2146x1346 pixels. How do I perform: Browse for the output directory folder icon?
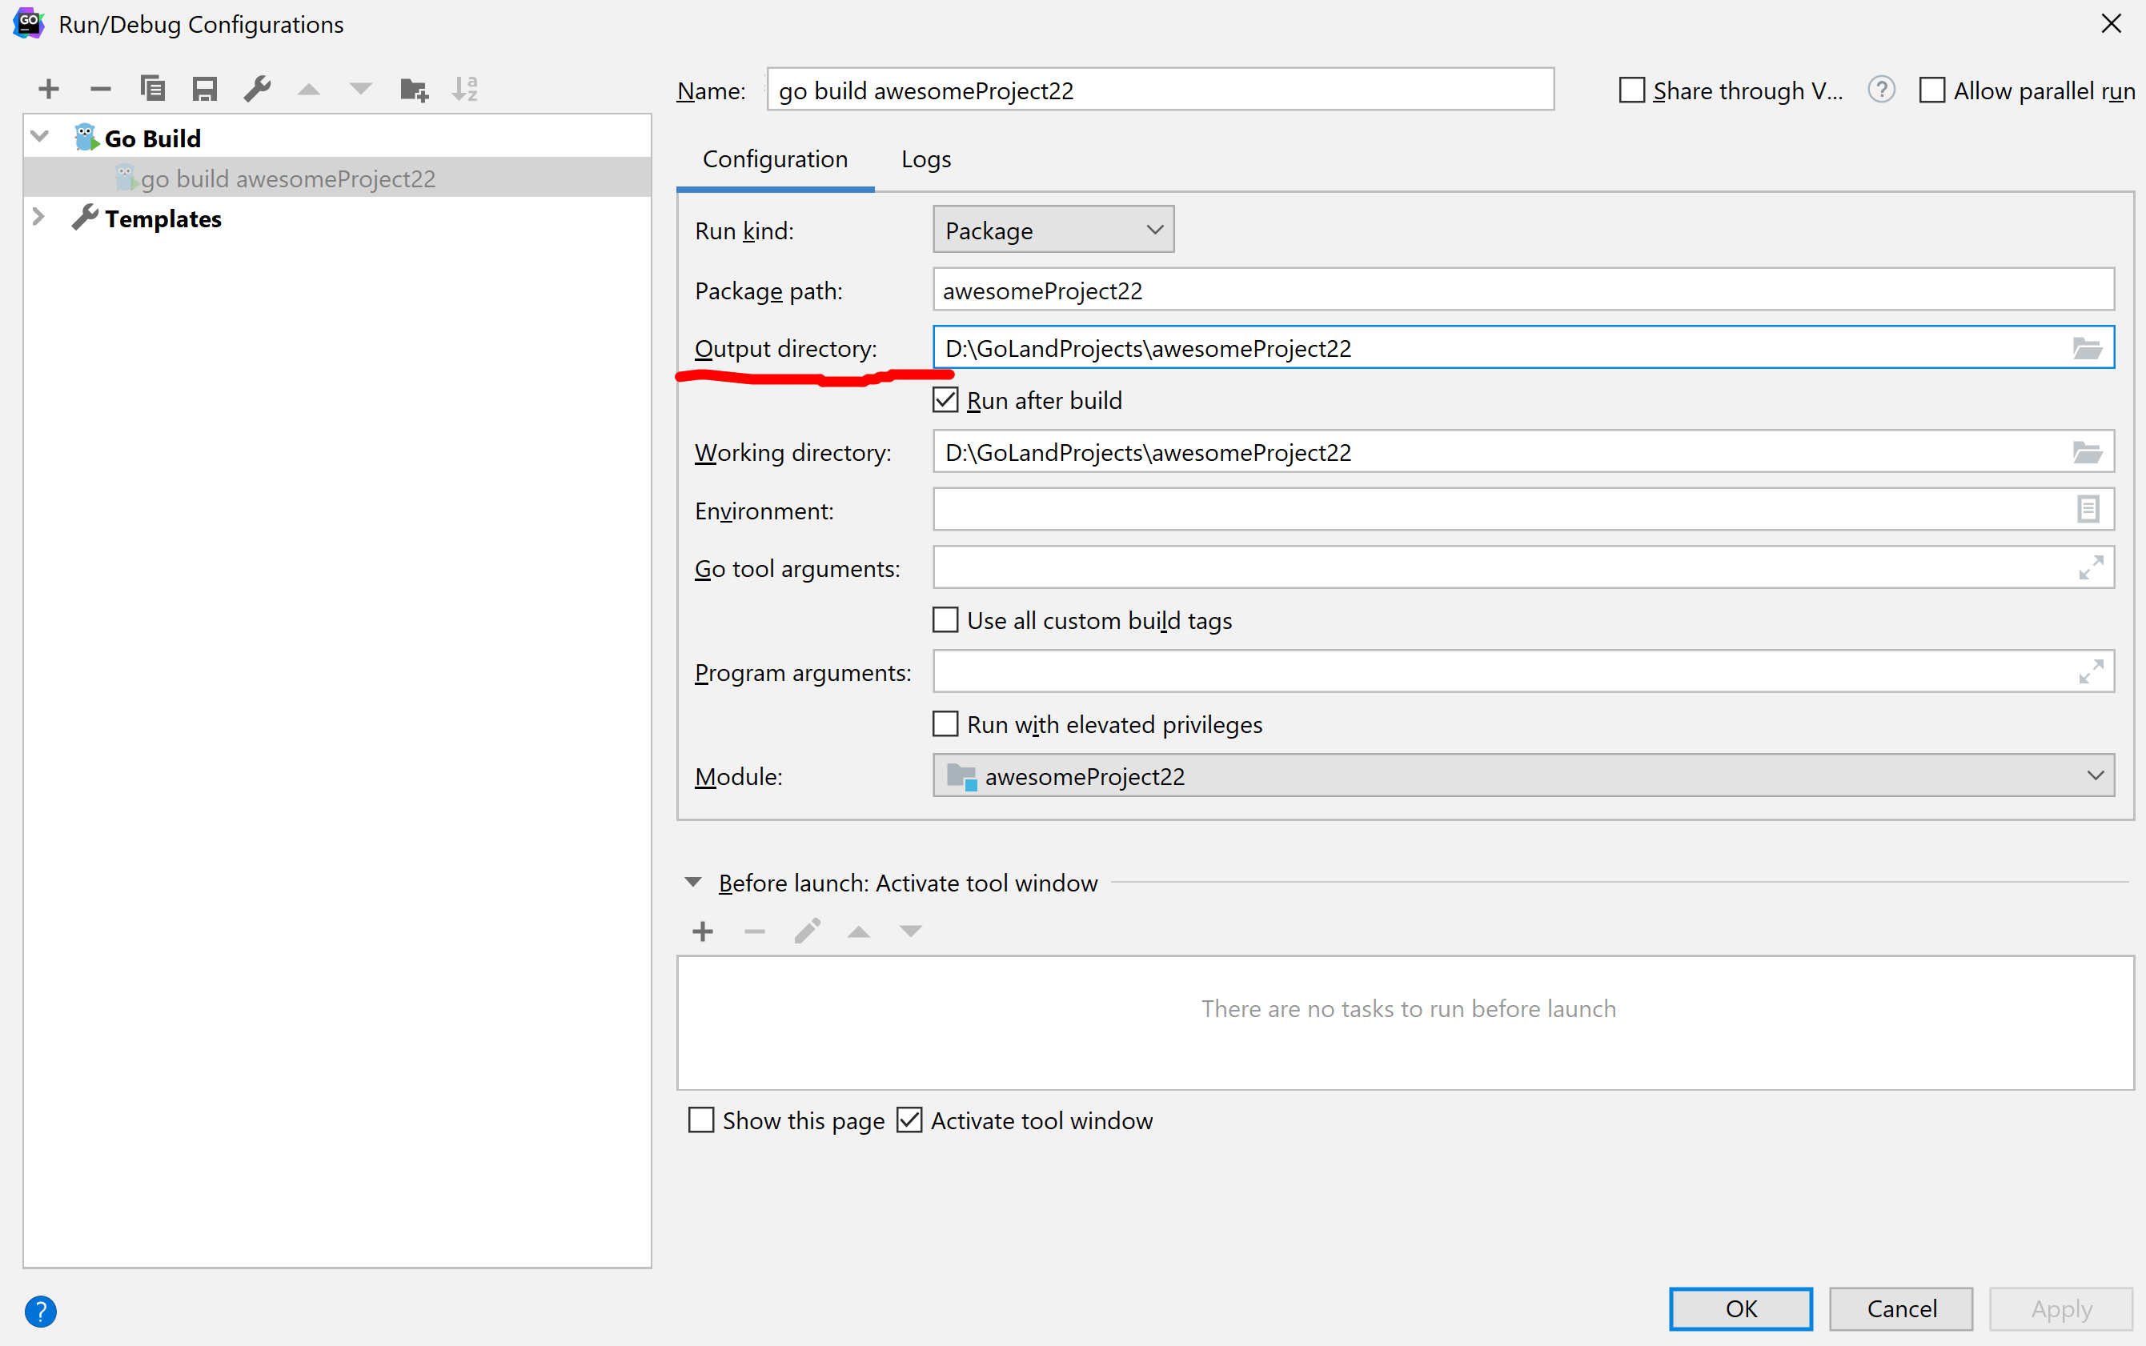[2086, 348]
